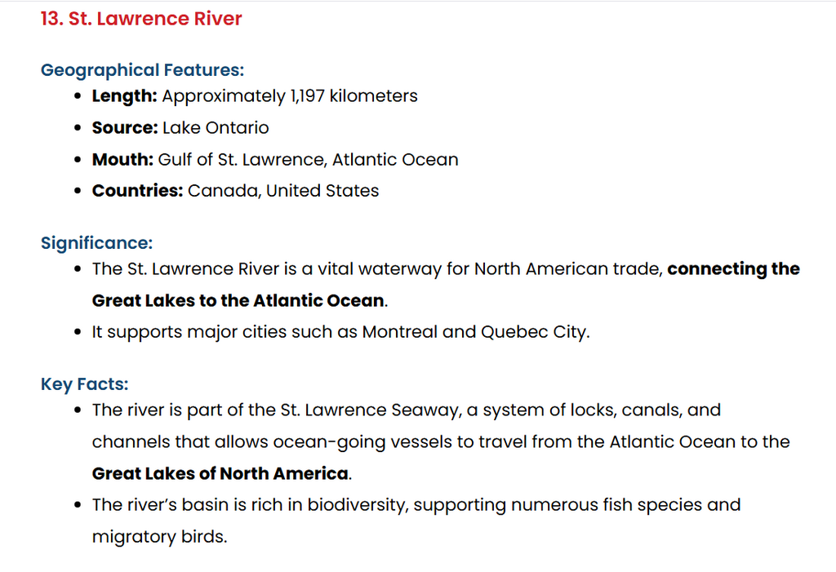Click the bold "Length:" label
This screenshot has height=572, width=836.
click(124, 96)
